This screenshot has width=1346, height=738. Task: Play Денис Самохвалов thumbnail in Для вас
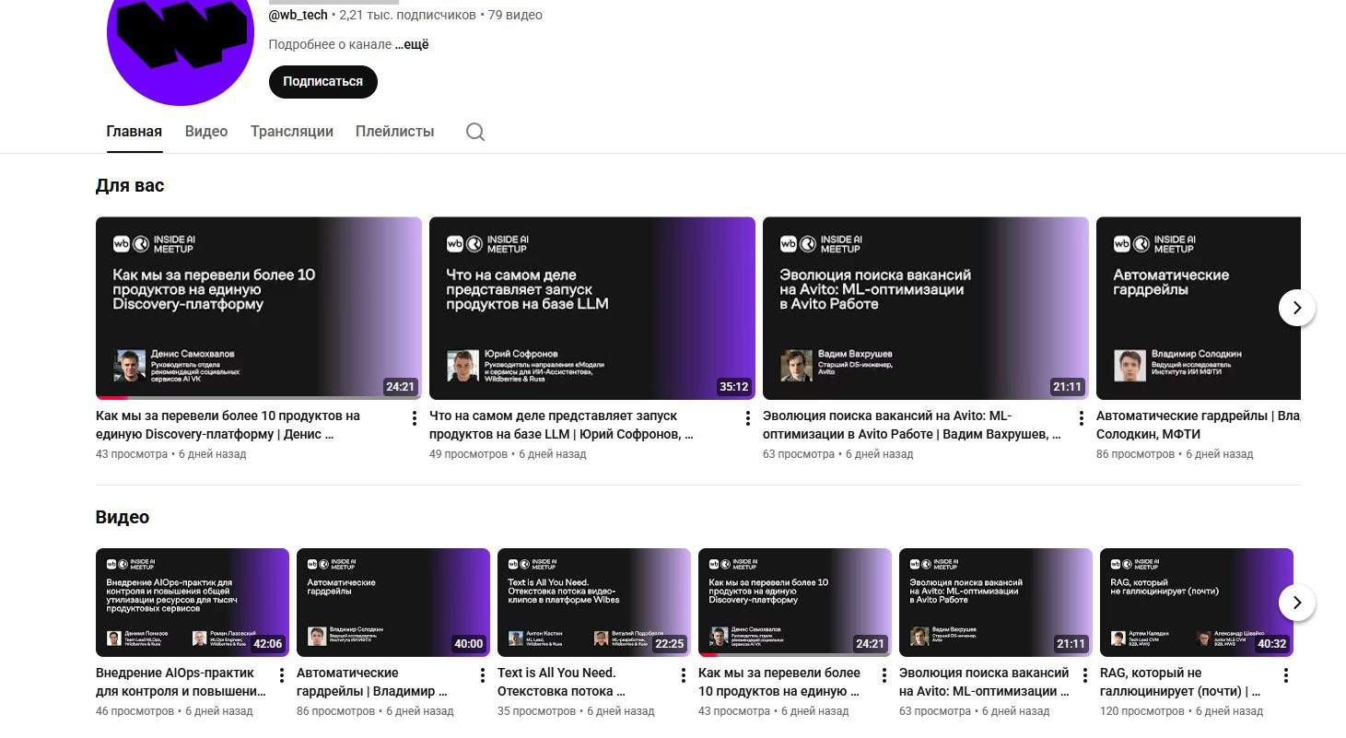point(259,308)
